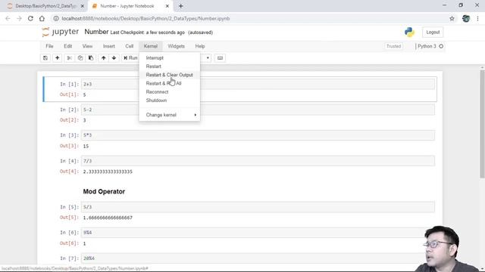The width and height of the screenshot is (485, 272).
Task: Open the browser home page
Action: pos(42,18)
